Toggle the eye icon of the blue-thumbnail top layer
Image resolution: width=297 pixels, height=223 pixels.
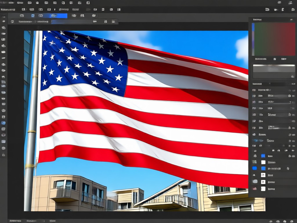[x=255, y=156]
